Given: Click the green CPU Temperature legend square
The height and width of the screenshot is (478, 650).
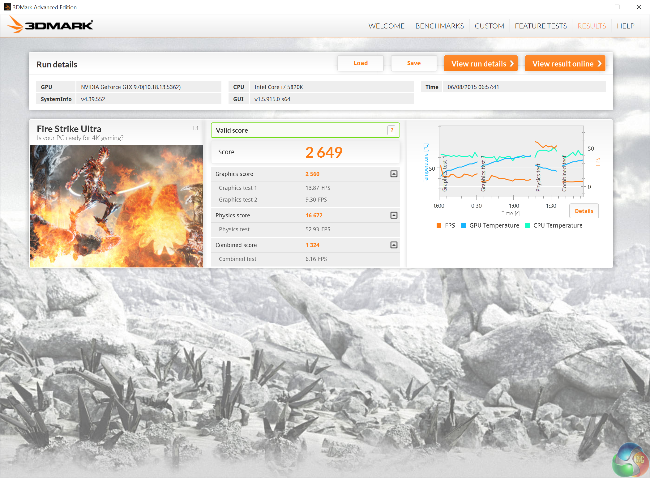Looking at the screenshot, I should pyautogui.click(x=527, y=225).
